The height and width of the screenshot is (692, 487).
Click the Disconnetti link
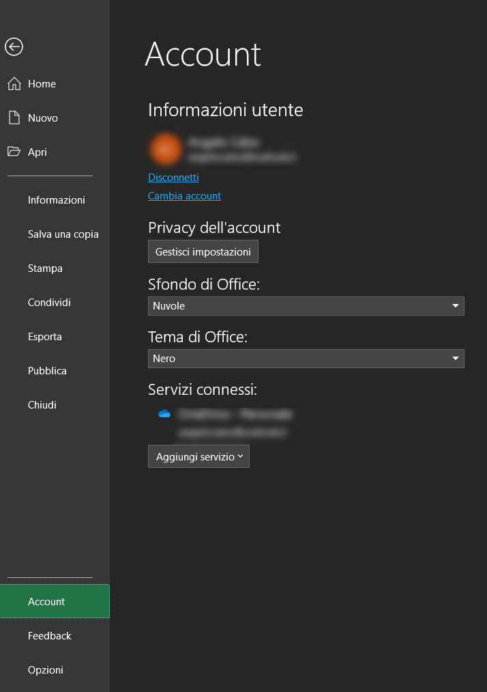click(x=173, y=178)
